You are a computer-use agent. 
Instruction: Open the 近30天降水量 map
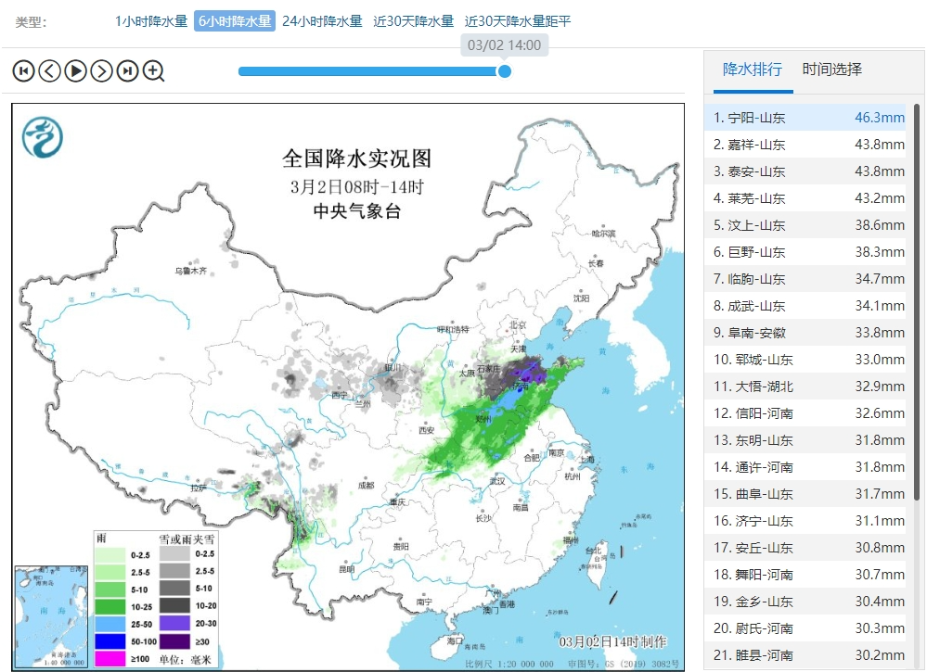(x=414, y=21)
